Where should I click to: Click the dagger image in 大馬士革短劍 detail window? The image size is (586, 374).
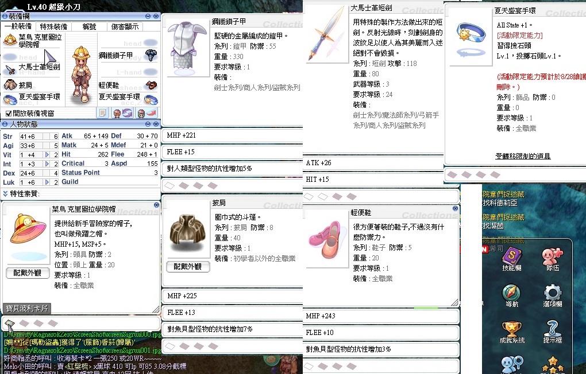[x=327, y=34]
